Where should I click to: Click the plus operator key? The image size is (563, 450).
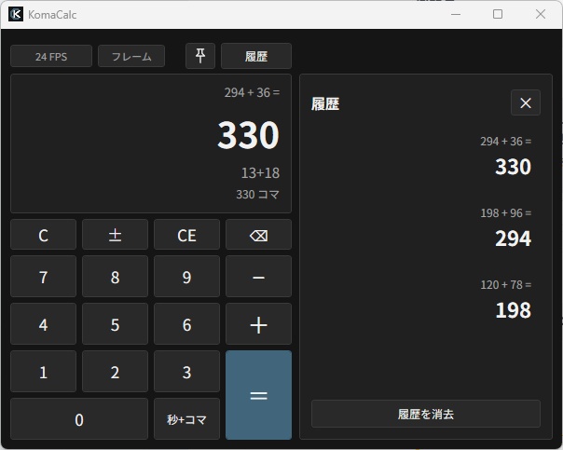coord(258,324)
